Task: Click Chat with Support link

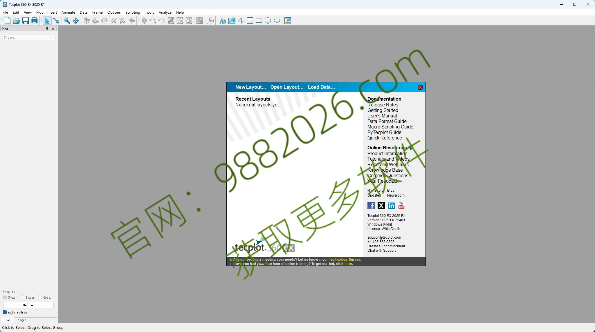Action: [x=381, y=251]
